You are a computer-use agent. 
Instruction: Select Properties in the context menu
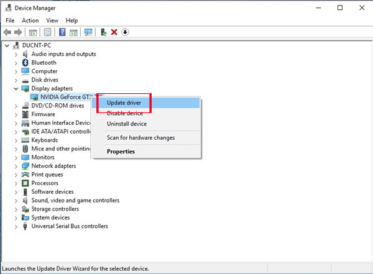pos(121,152)
